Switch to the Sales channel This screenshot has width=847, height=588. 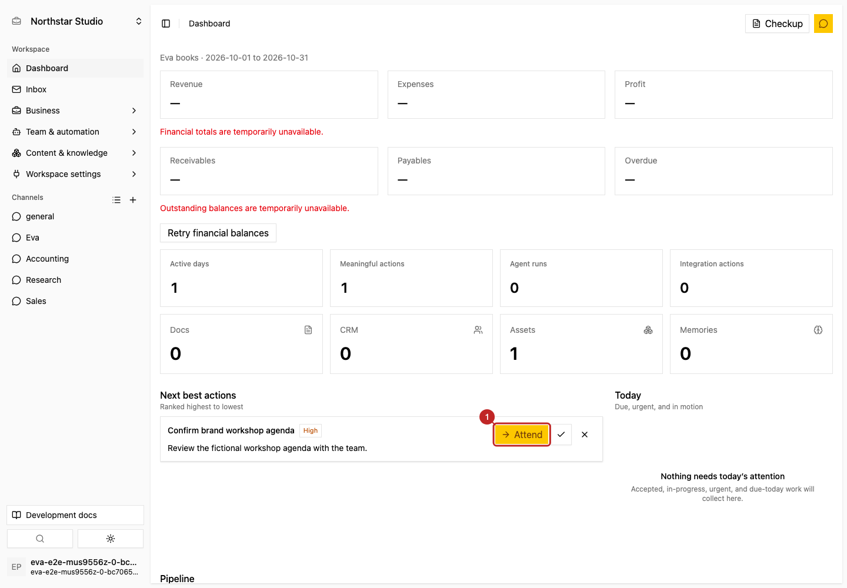(x=75, y=301)
